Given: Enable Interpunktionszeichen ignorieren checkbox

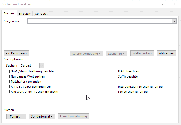Looking at the screenshot, I should coord(115,87).
